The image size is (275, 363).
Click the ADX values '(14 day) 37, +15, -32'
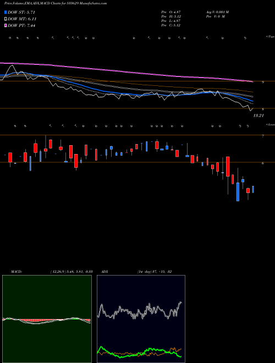[155, 272]
